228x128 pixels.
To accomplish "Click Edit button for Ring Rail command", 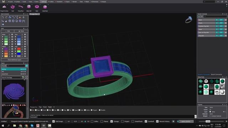I will (x=221, y=36).
